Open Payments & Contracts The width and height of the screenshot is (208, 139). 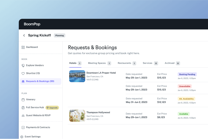coord(38,127)
